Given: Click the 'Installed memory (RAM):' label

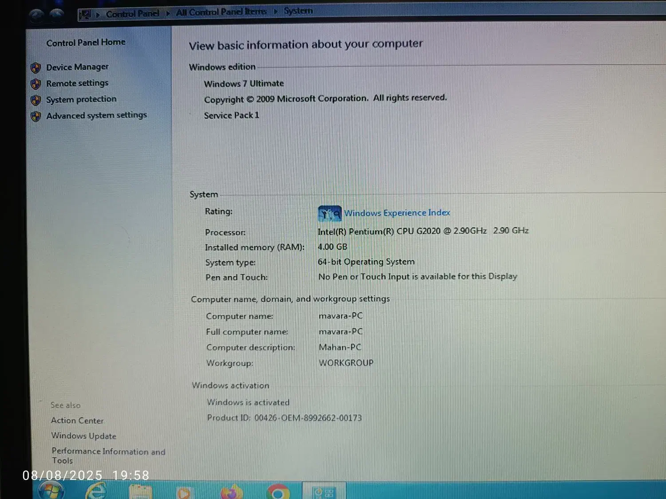Looking at the screenshot, I should [255, 248].
